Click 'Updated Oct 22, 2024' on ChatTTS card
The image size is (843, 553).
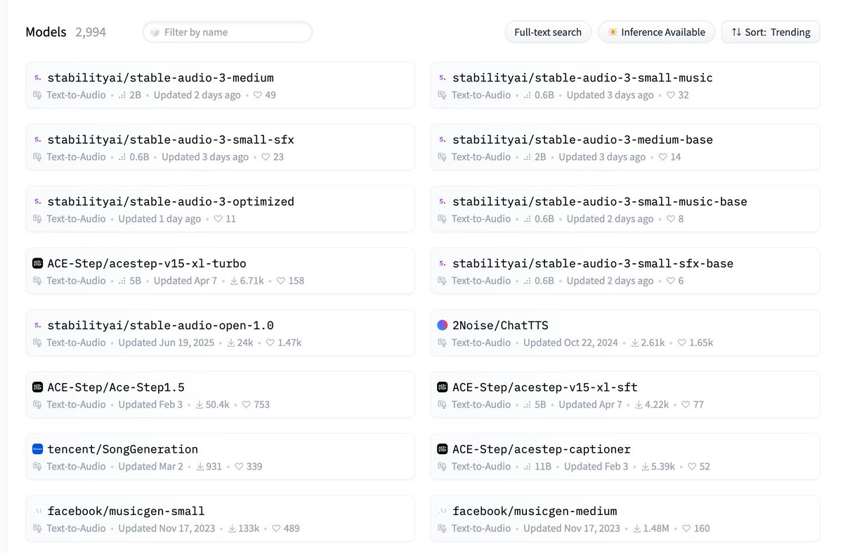click(570, 342)
